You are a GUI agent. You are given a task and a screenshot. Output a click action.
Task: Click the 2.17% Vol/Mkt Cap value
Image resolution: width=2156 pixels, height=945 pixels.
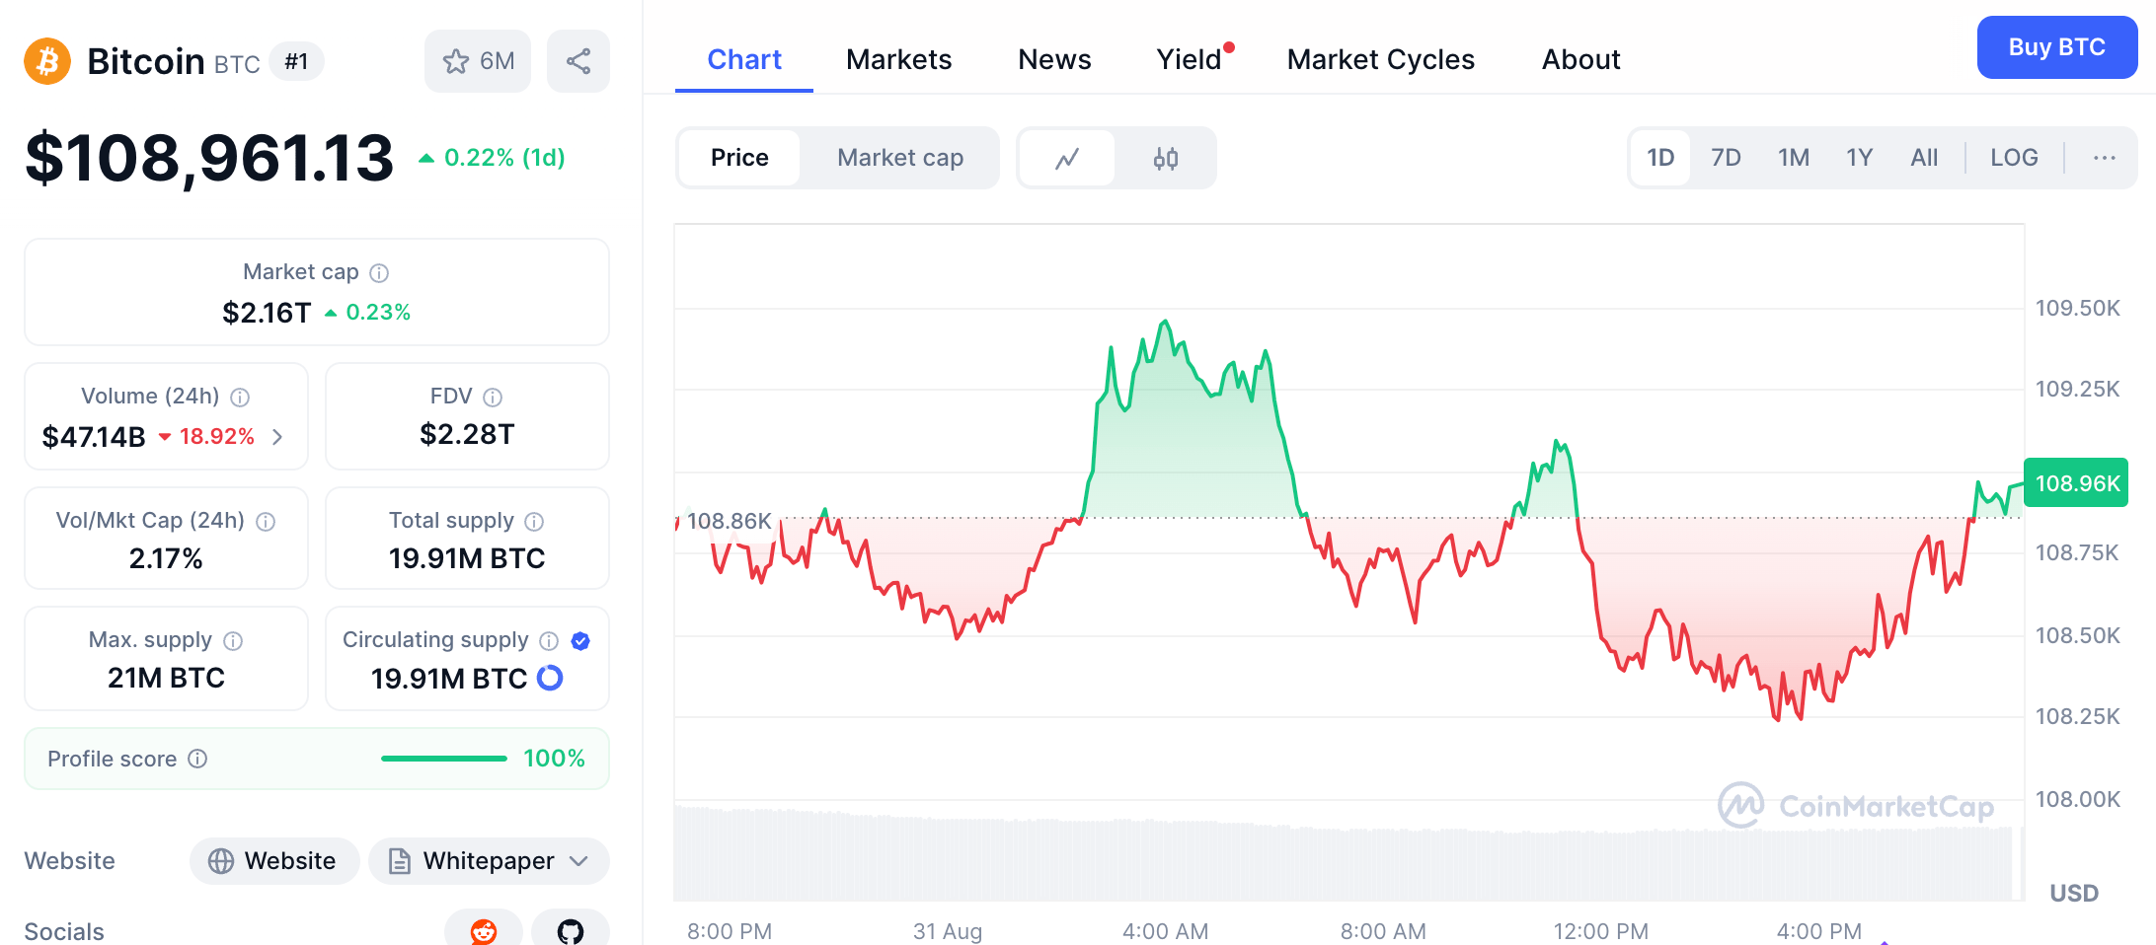click(166, 558)
